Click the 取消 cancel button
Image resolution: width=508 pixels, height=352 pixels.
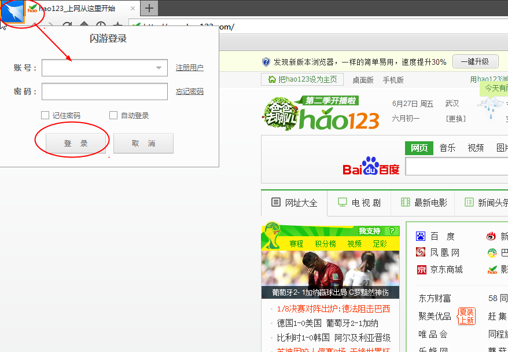[x=143, y=143]
